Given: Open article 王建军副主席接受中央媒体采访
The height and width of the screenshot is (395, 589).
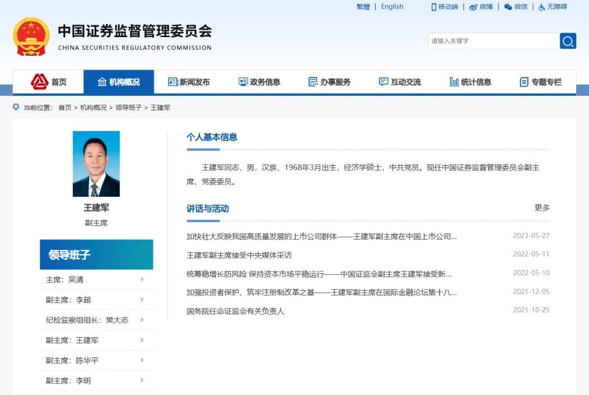Looking at the screenshot, I should pos(239,255).
